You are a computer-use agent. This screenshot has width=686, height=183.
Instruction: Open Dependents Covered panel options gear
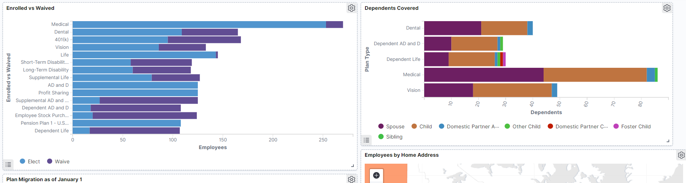(x=667, y=8)
